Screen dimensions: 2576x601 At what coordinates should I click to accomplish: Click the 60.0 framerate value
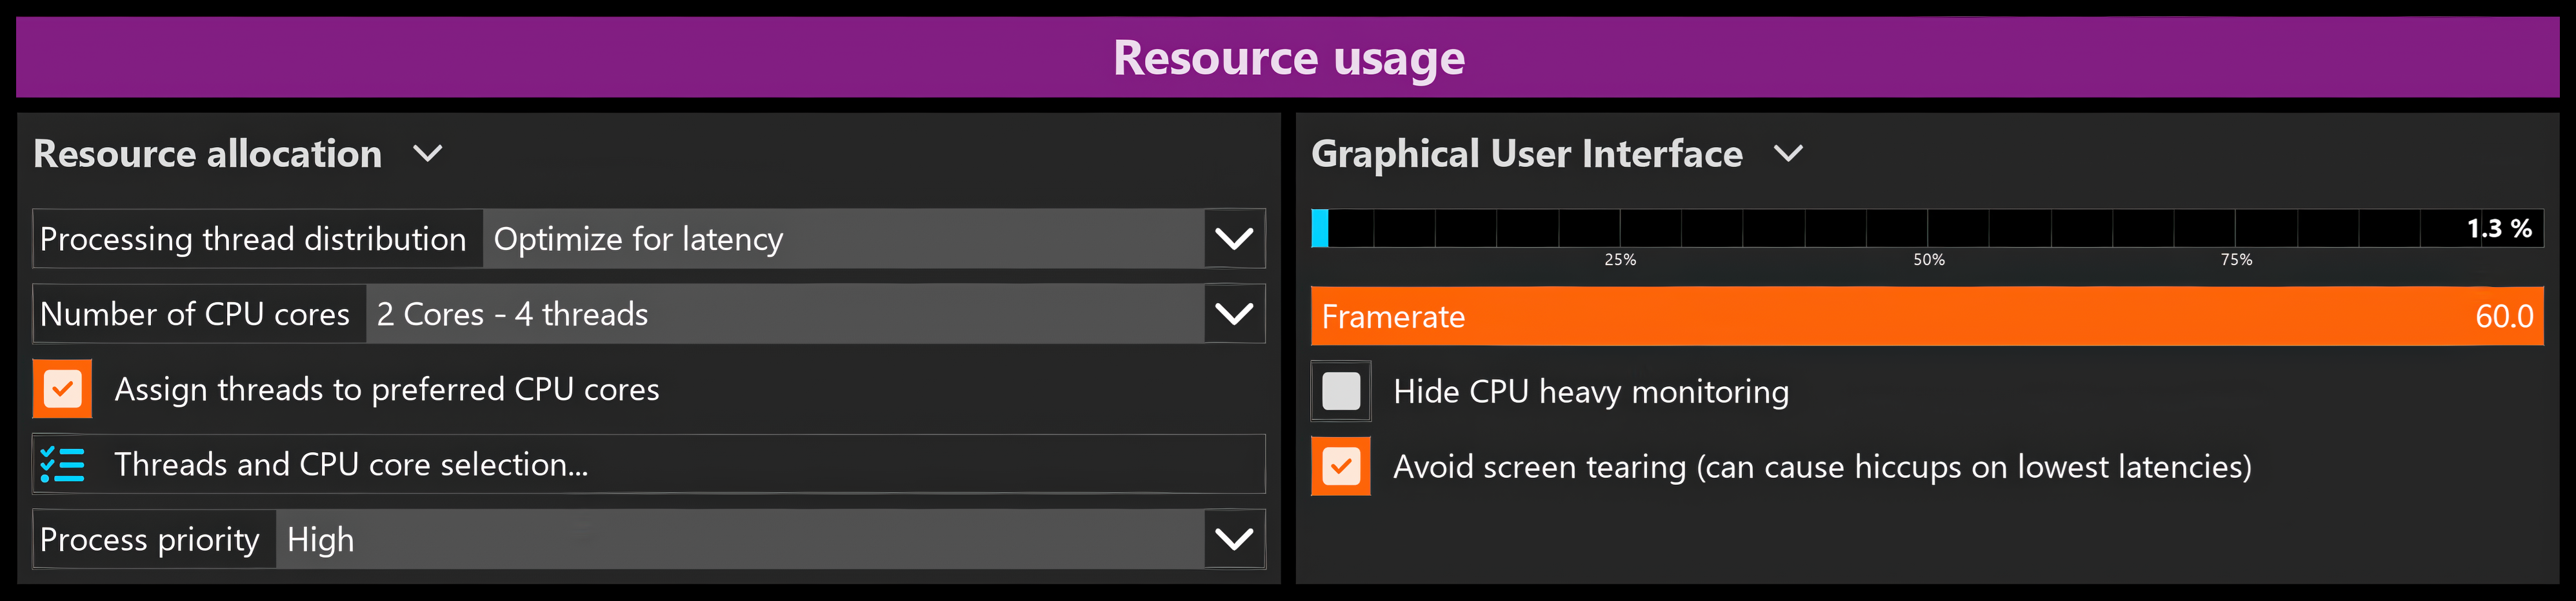click(2504, 316)
